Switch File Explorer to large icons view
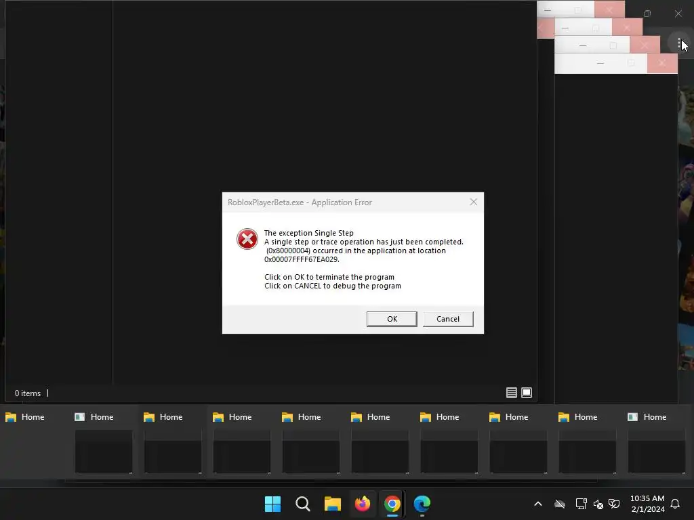The image size is (694, 520). tap(526, 393)
